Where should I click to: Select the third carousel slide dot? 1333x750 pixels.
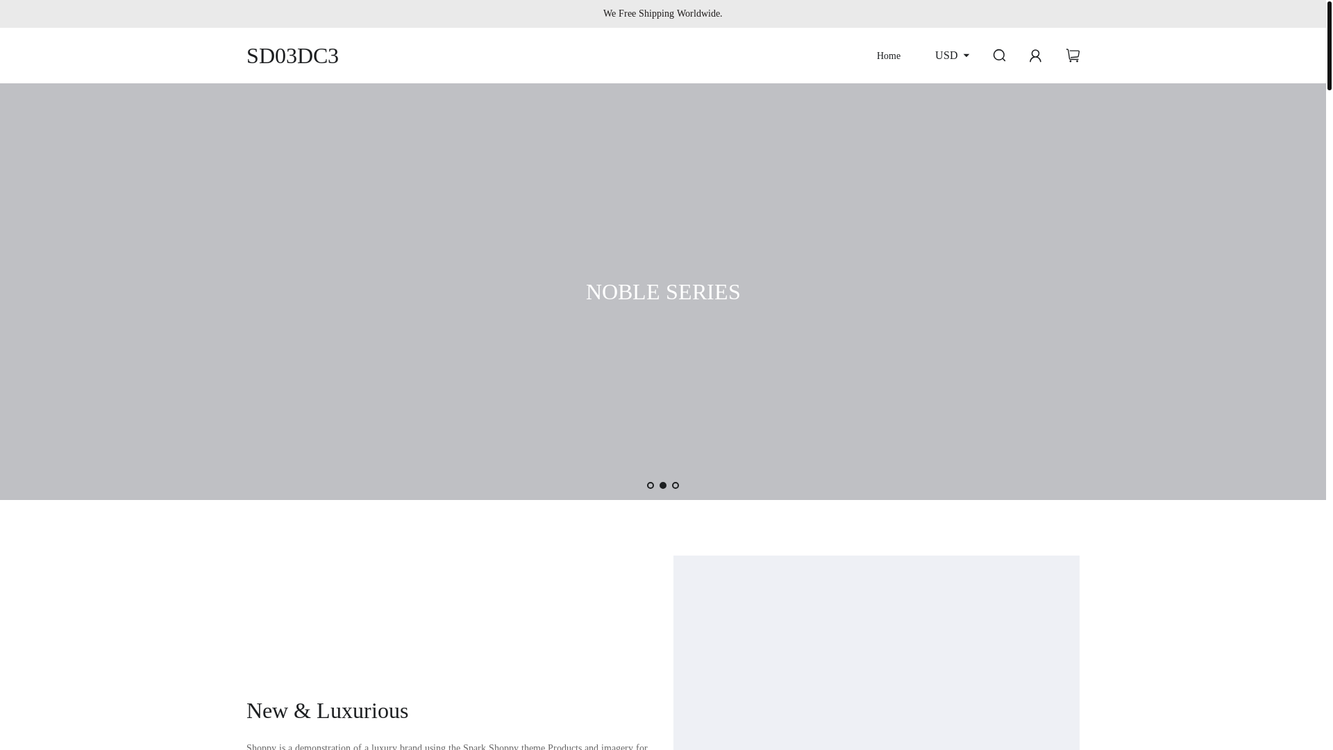pos(676,485)
